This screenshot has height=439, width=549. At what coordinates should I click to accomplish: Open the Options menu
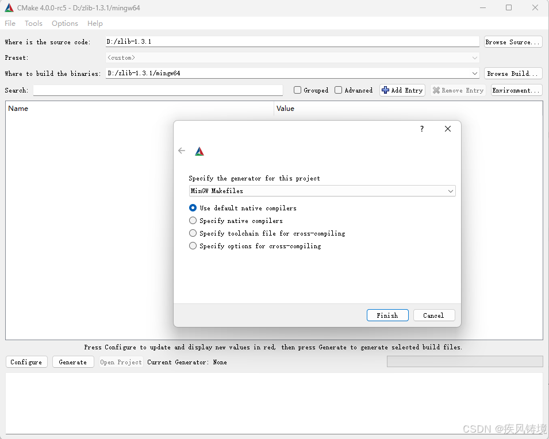pyautogui.click(x=65, y=24)
